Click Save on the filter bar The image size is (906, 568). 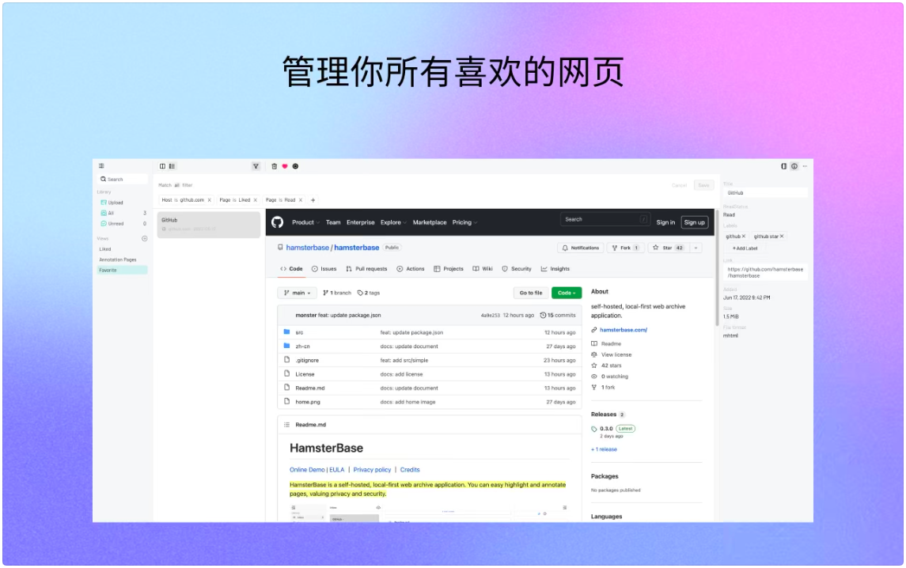[x=703, y=185]
